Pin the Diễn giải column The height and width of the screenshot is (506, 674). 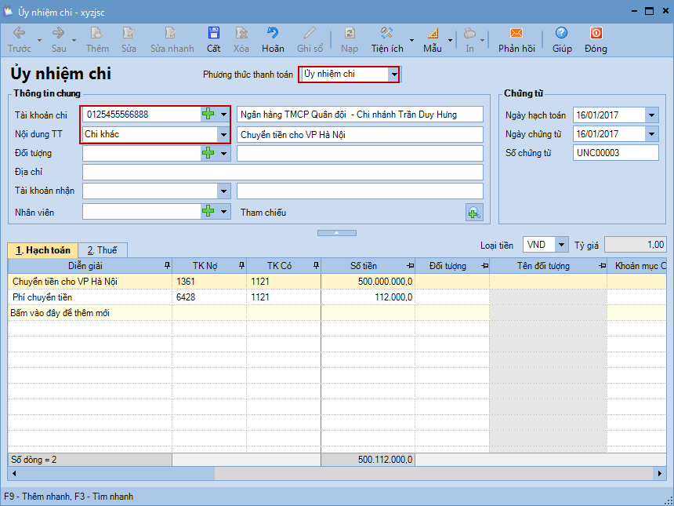(x=165, y=266)
